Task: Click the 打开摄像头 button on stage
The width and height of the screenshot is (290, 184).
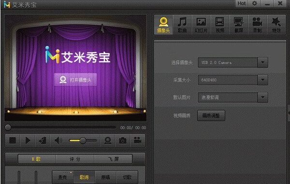Action: 75,80
